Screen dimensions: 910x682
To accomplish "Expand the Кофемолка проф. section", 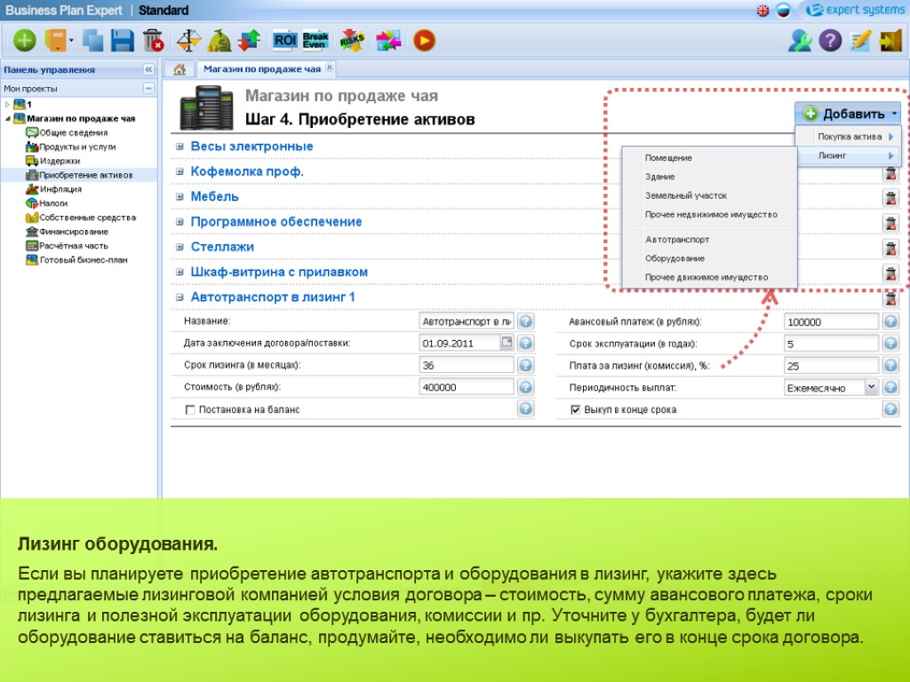I will point(180,171).
